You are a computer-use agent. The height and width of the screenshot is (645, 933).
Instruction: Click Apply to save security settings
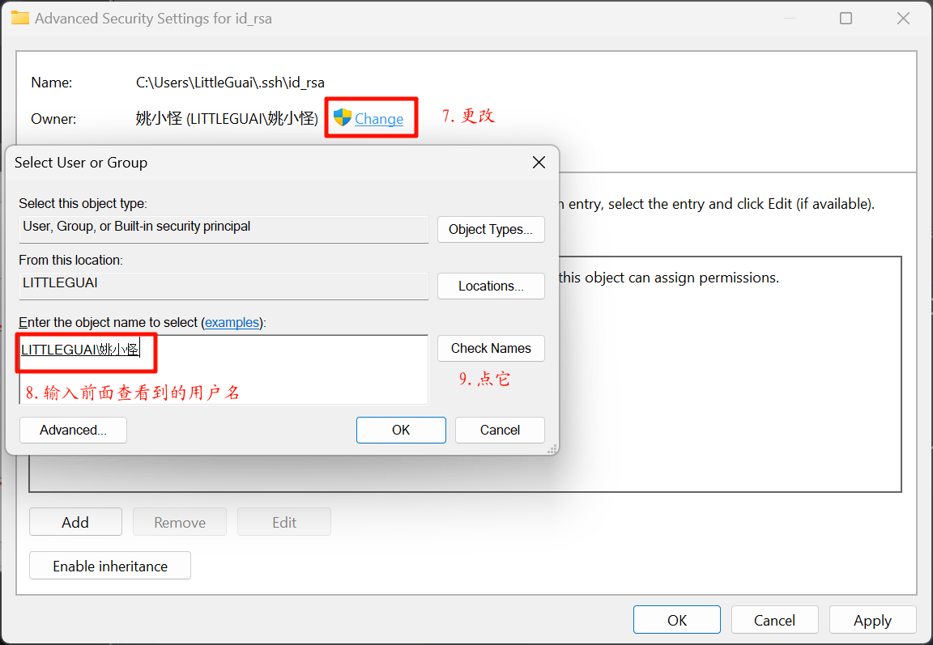pyautogui.click(x=872, y=620)
